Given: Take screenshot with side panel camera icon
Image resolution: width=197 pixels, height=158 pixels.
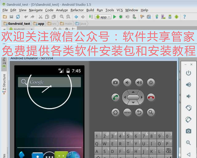Looking at the screenshot, I should (188, 131).
